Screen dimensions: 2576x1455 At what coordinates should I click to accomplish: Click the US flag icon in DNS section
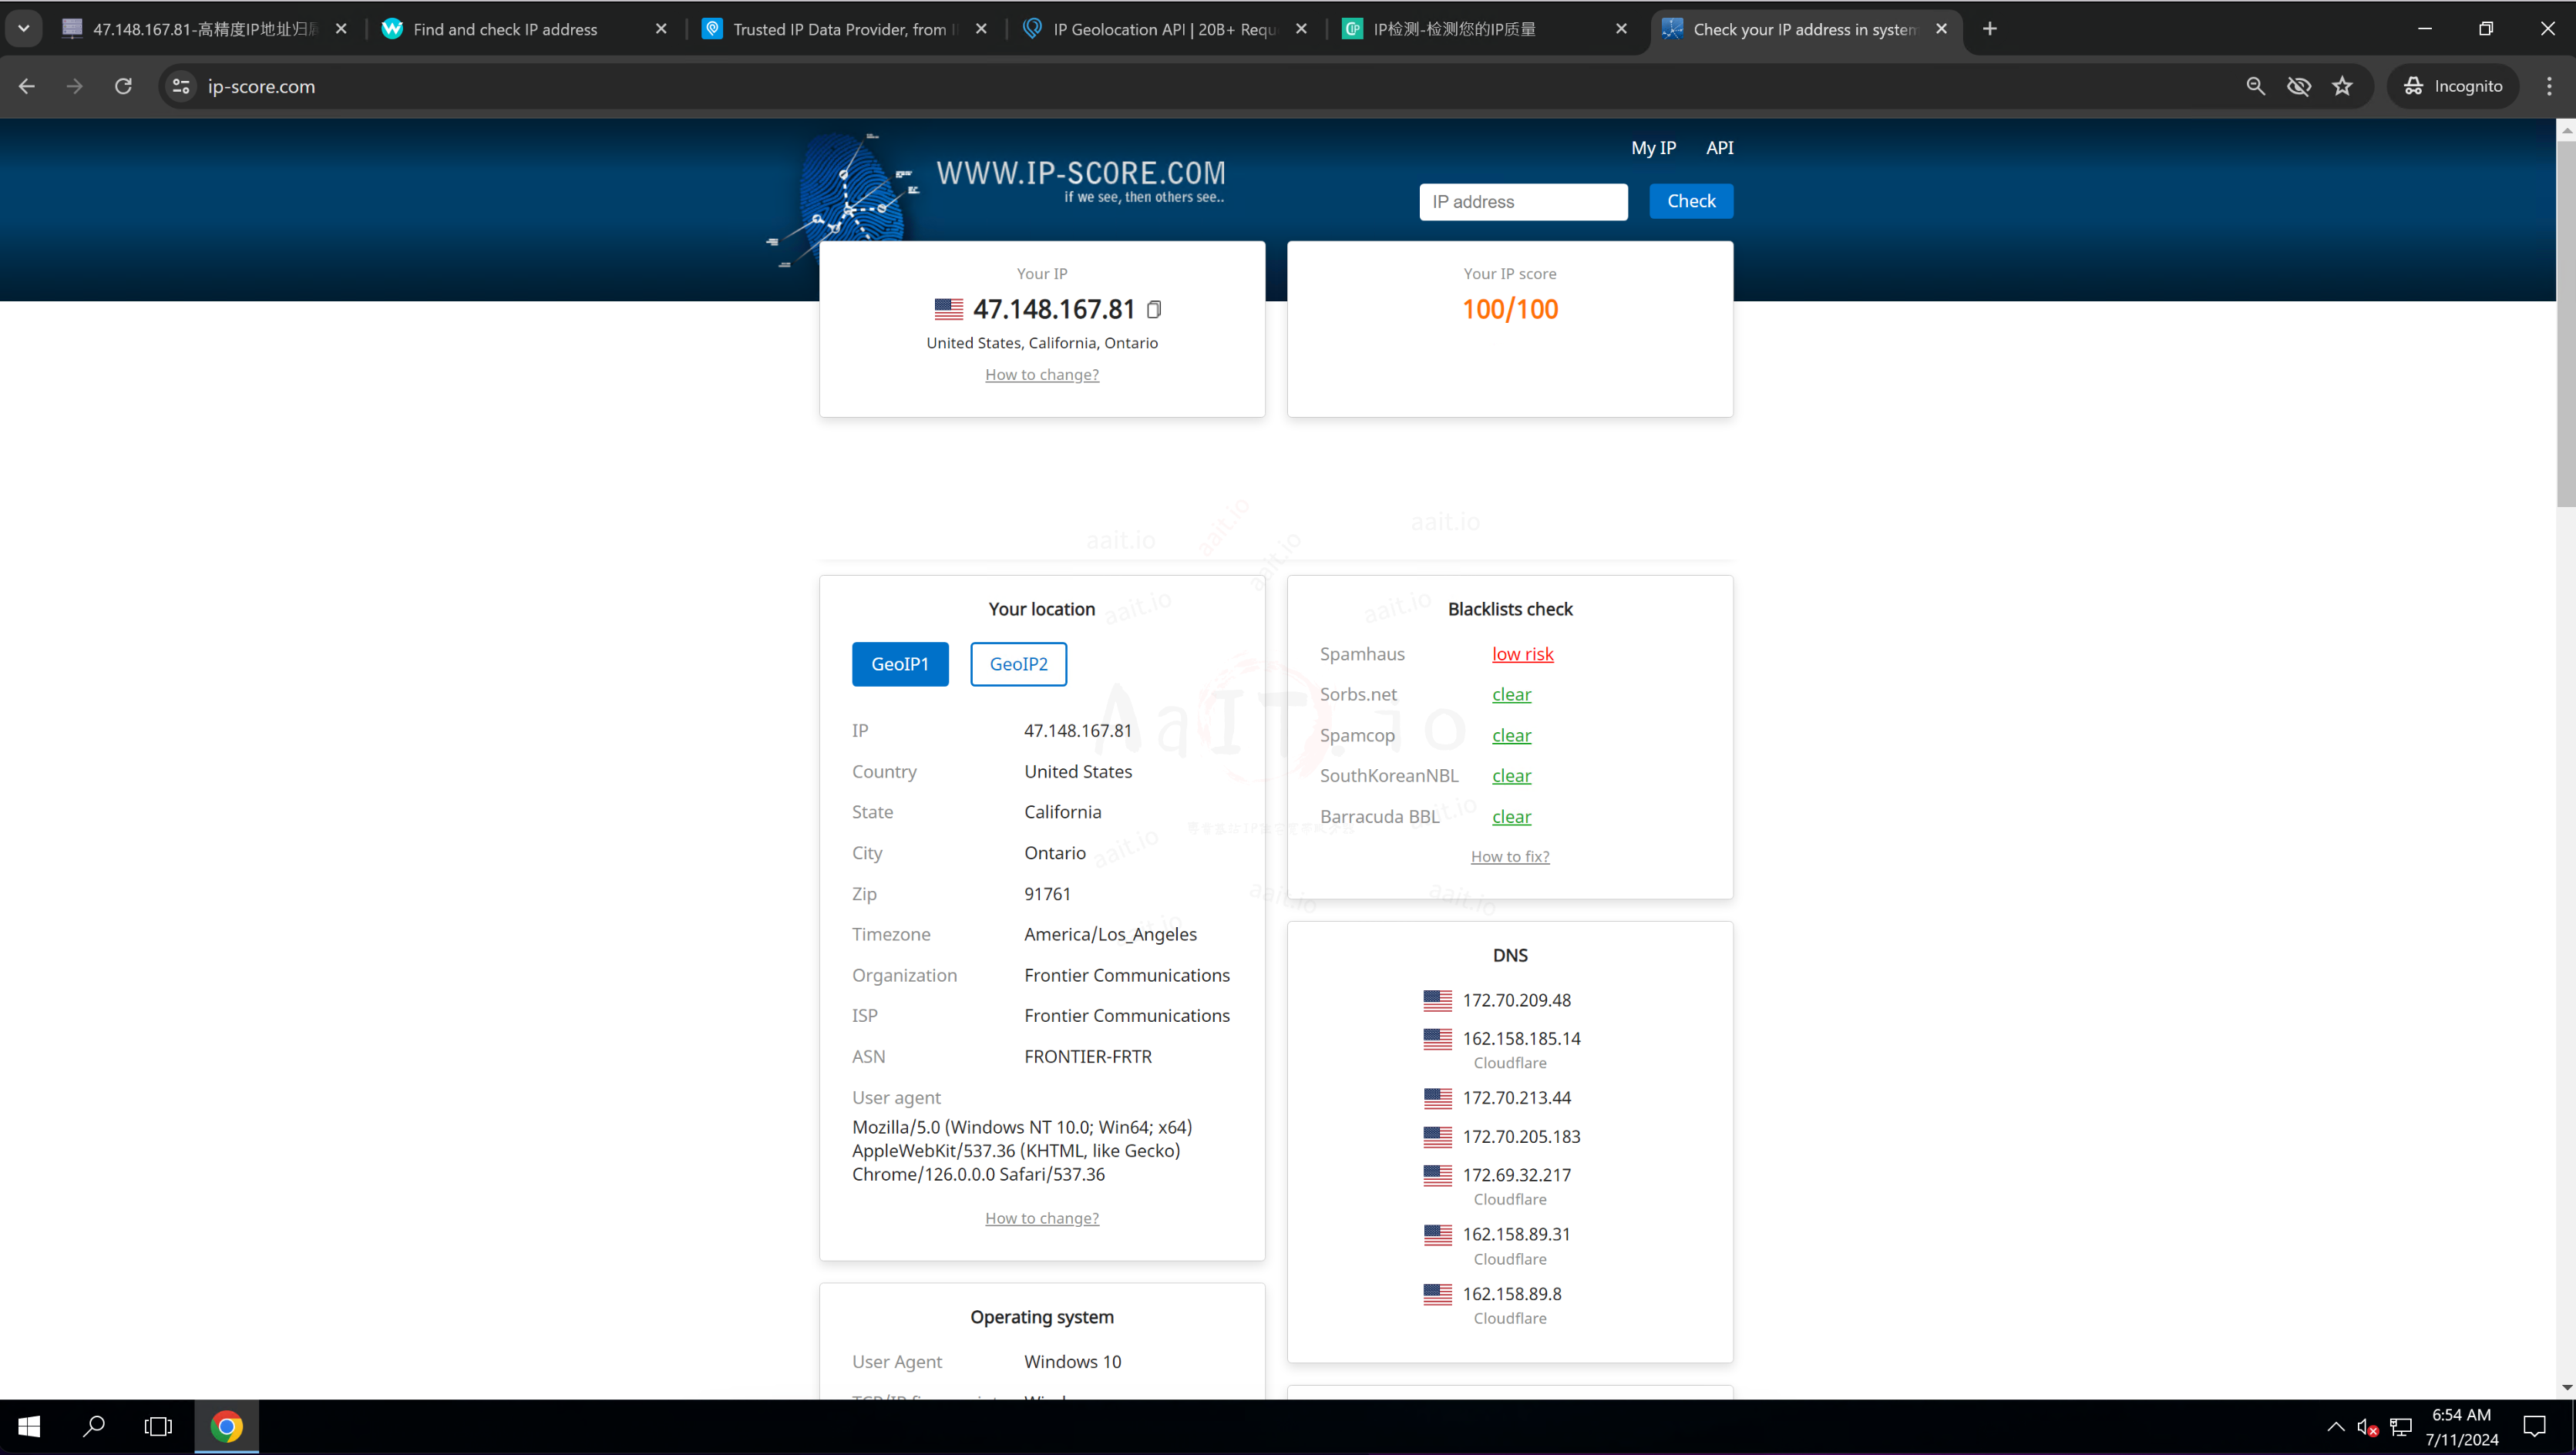tap(1437, 999)
